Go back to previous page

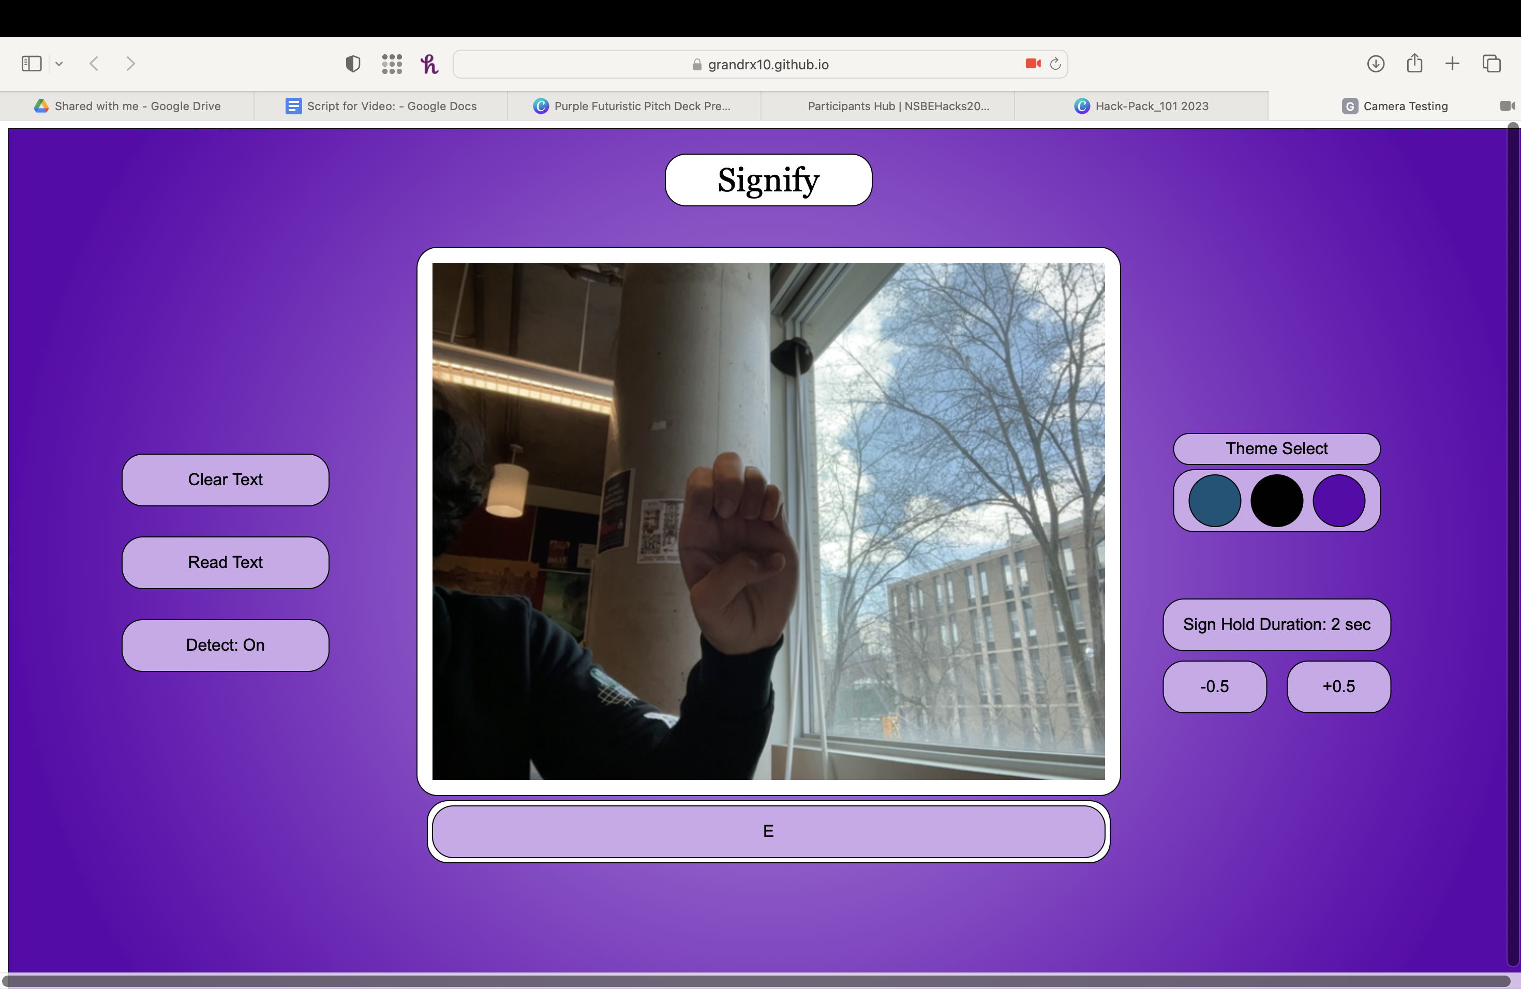tap(95, 64)
